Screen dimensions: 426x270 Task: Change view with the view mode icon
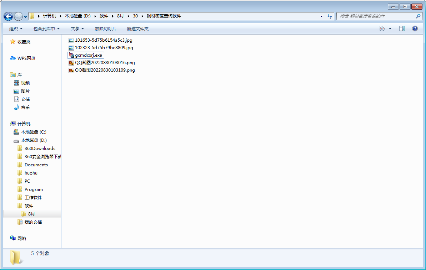[382, 28]
